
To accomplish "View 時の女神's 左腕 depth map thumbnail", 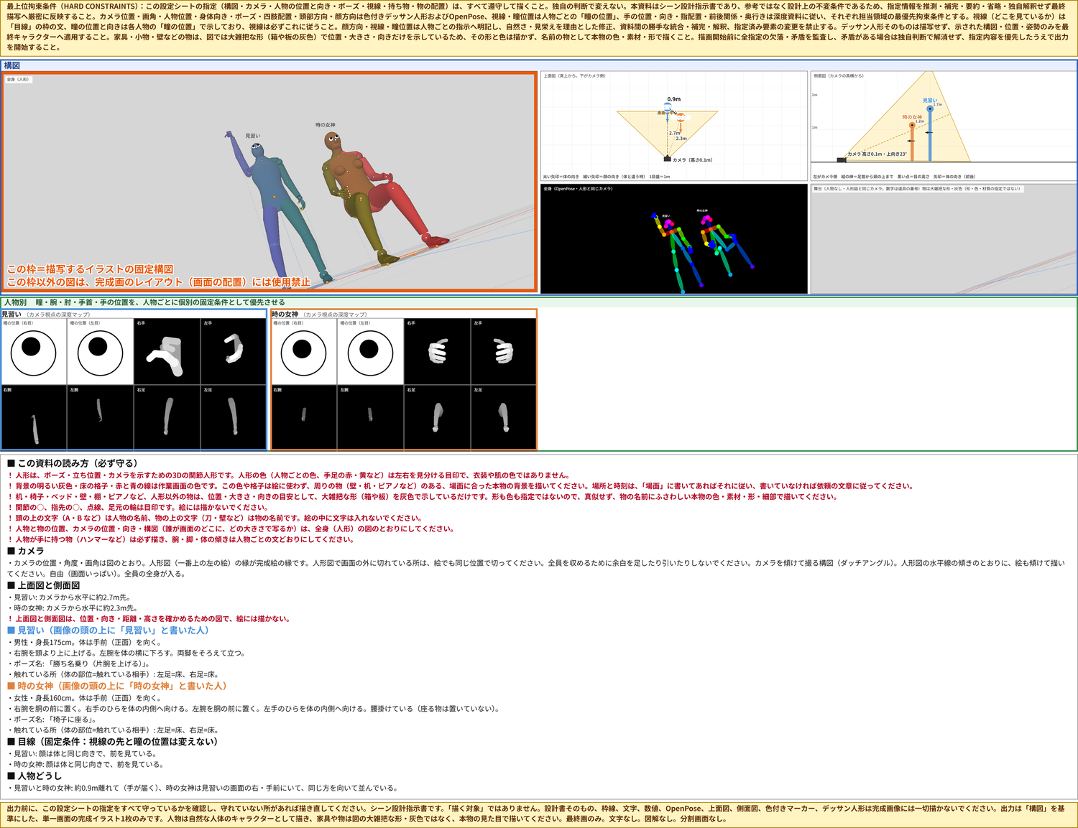I will point(371,417).
